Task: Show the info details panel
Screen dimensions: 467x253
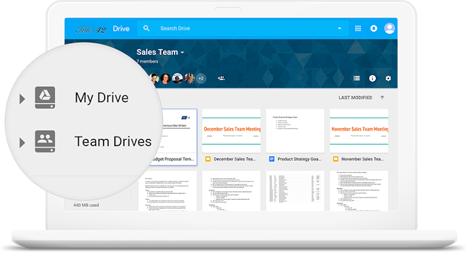Action: point(373,78)
